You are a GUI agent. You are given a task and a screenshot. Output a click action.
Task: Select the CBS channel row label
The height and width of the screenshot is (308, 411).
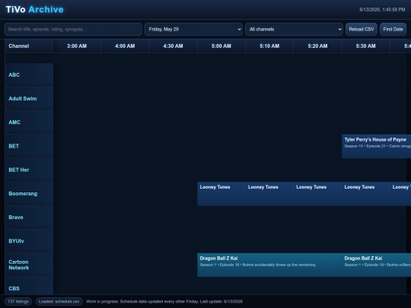29,286
